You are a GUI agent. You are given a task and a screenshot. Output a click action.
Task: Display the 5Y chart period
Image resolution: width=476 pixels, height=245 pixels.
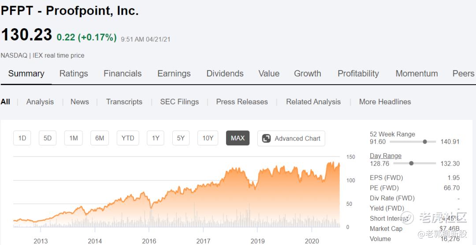(181, 138)
